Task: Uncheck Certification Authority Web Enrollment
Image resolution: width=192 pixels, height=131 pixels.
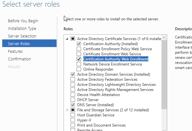Action: [79, 59]
